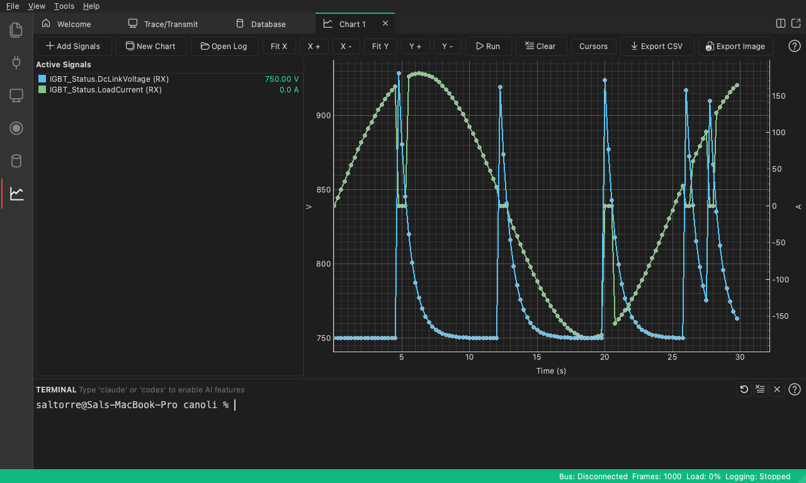Click the blue DcLinkVoltage color swatch
The height and width of the screenshot is (483, 806).
(42, 79)
